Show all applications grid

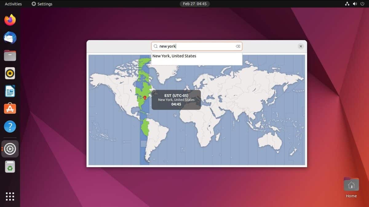tap(10, 196)
